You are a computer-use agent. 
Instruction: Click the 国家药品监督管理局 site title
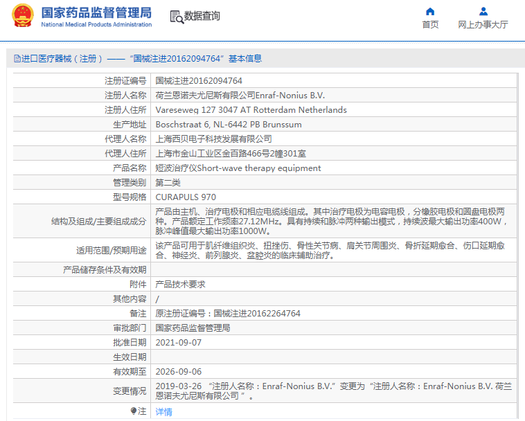[x=96, y=12]
